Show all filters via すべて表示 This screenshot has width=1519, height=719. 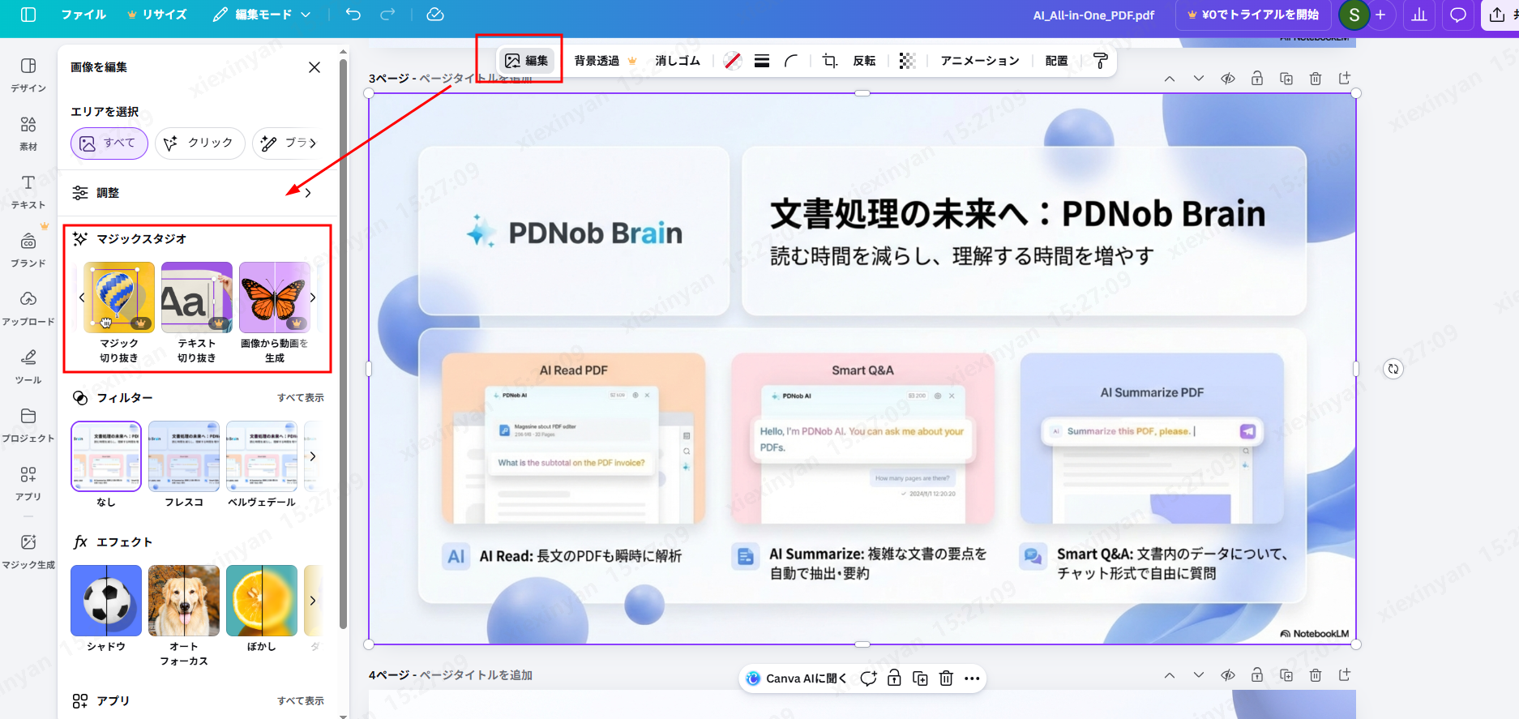pyautogui.click(x=301, y=398)
